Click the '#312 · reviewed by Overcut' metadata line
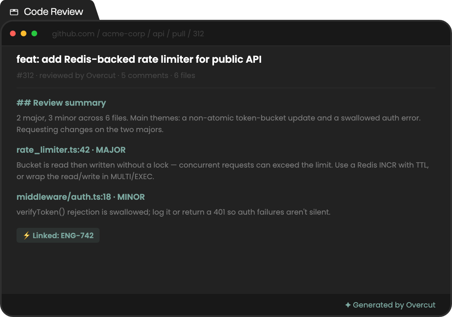452x317 pixels. click(106, 76)
